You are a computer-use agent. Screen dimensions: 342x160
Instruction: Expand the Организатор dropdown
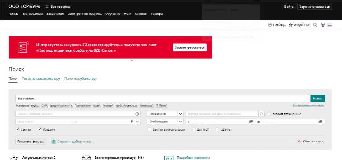[180, 114]
